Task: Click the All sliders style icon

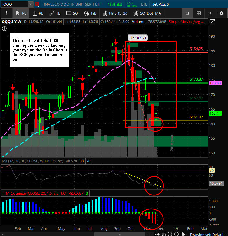Action: coord(210,13)
